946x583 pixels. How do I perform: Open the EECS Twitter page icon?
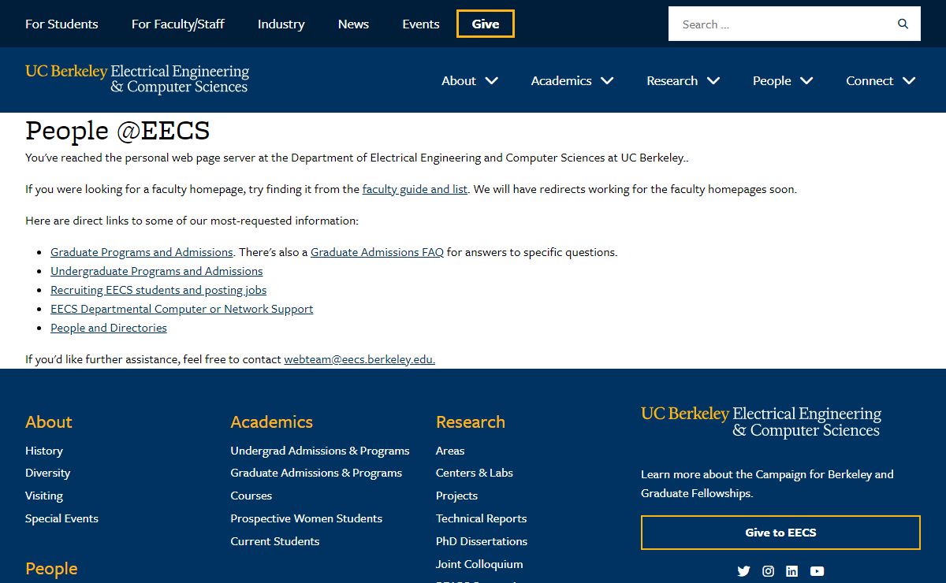pos(743,571)
